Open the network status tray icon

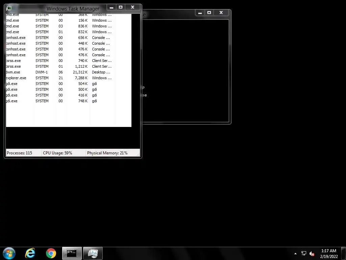click(304, 253)
